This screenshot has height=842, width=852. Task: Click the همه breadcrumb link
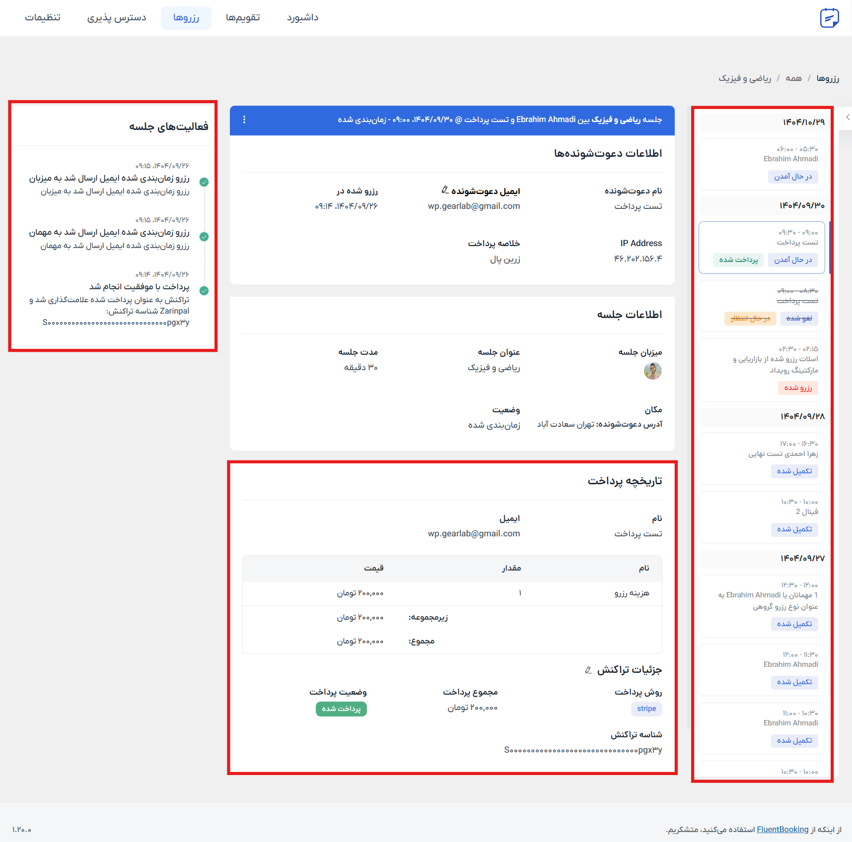tap(793, 78)
